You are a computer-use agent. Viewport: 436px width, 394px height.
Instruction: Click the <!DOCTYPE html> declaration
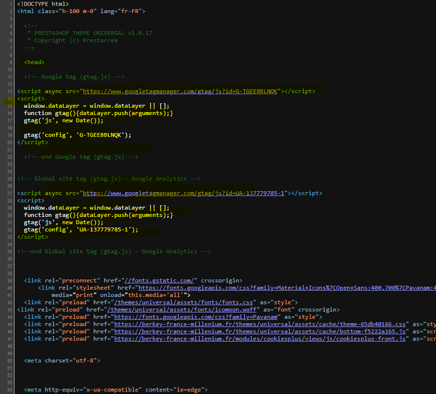click(43, 4)
